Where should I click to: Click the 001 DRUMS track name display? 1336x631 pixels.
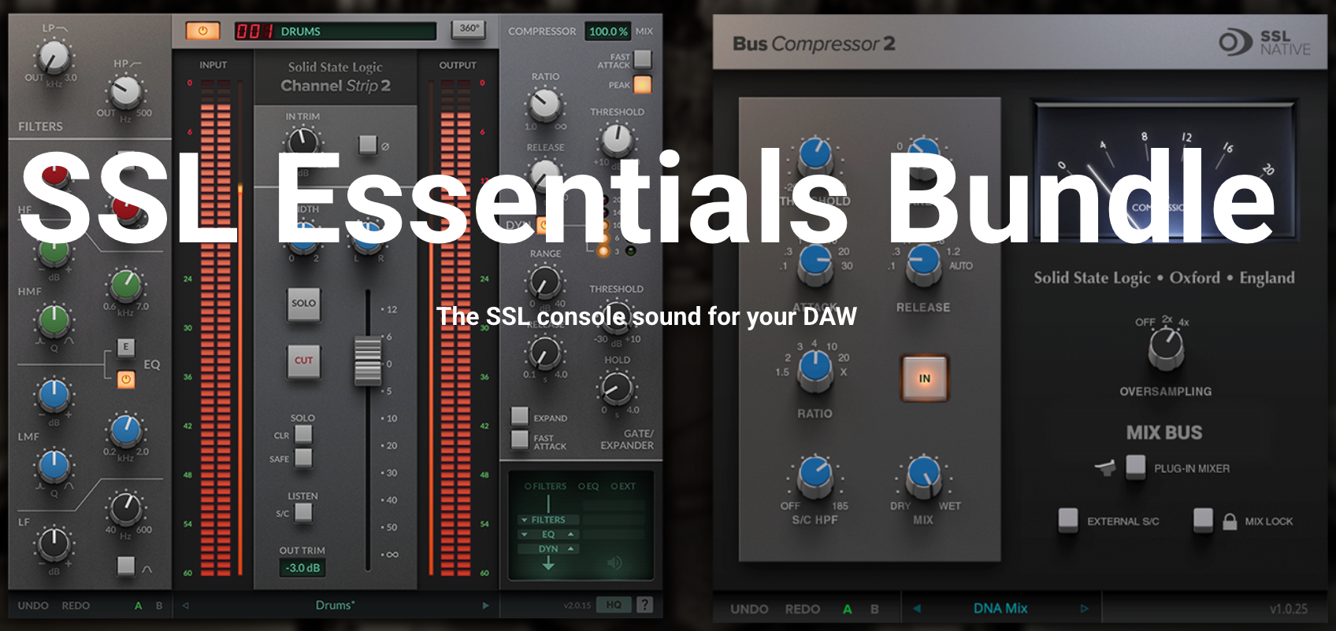pyautogui.click(x=336, y=31)
